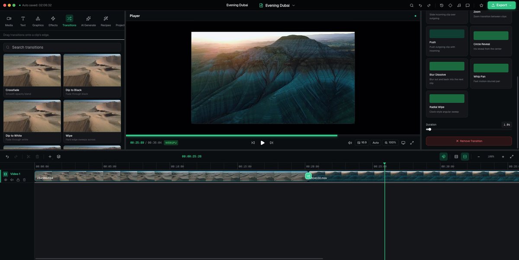Open version history clock icon
The image size is (519, 260).
coord(442,5)
